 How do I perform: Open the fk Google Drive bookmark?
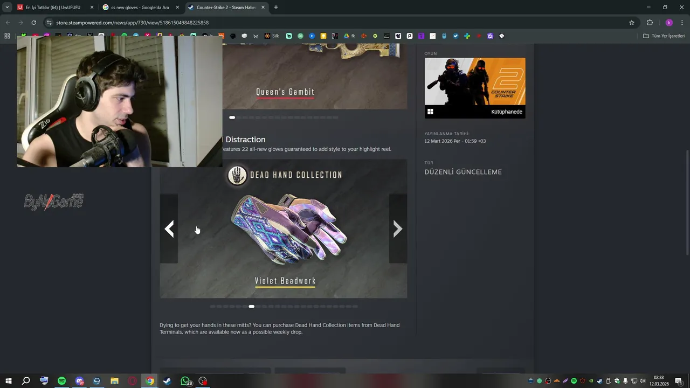pyautogui.click(x=349, y=36)
